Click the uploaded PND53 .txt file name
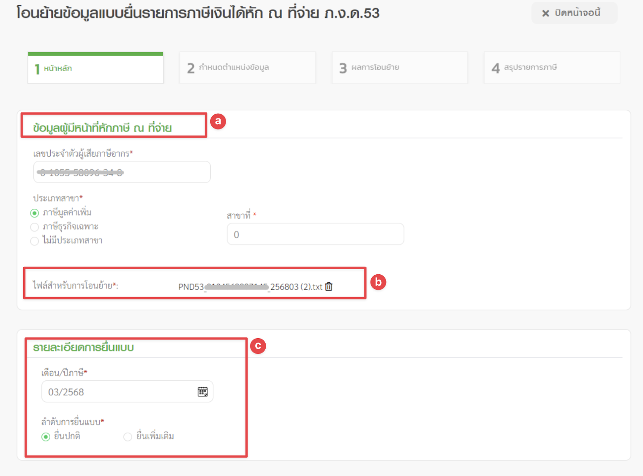Image resolution: width=643 pixels, height=476 pixels. click(x=250, y=287)
